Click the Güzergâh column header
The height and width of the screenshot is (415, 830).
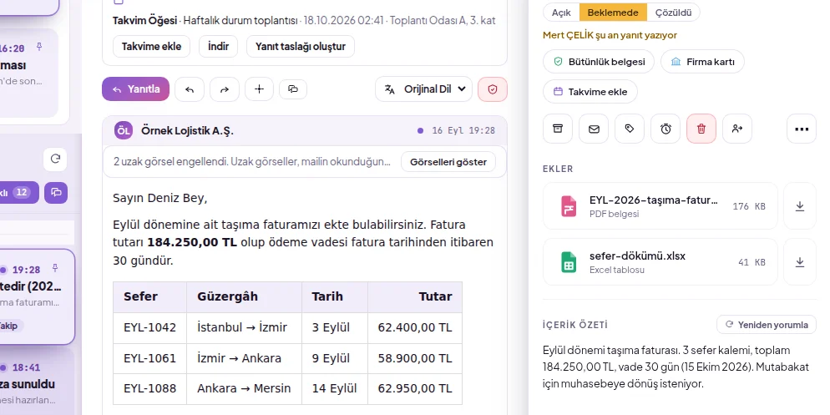tap(244, 297)
